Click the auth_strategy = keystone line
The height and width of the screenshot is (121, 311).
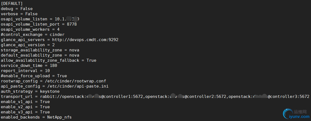[x=30, y=91]
